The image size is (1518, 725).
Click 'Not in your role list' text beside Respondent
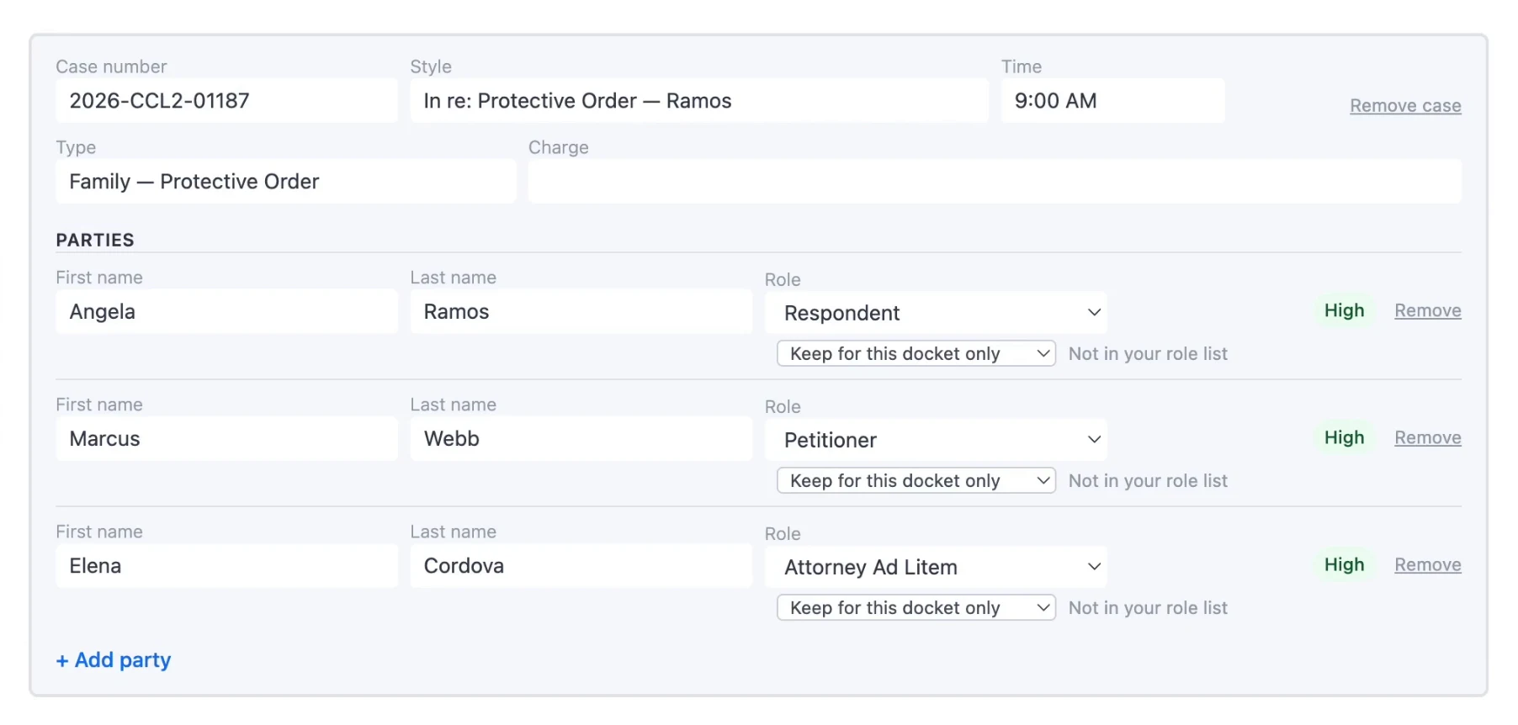click(1148, 354)
